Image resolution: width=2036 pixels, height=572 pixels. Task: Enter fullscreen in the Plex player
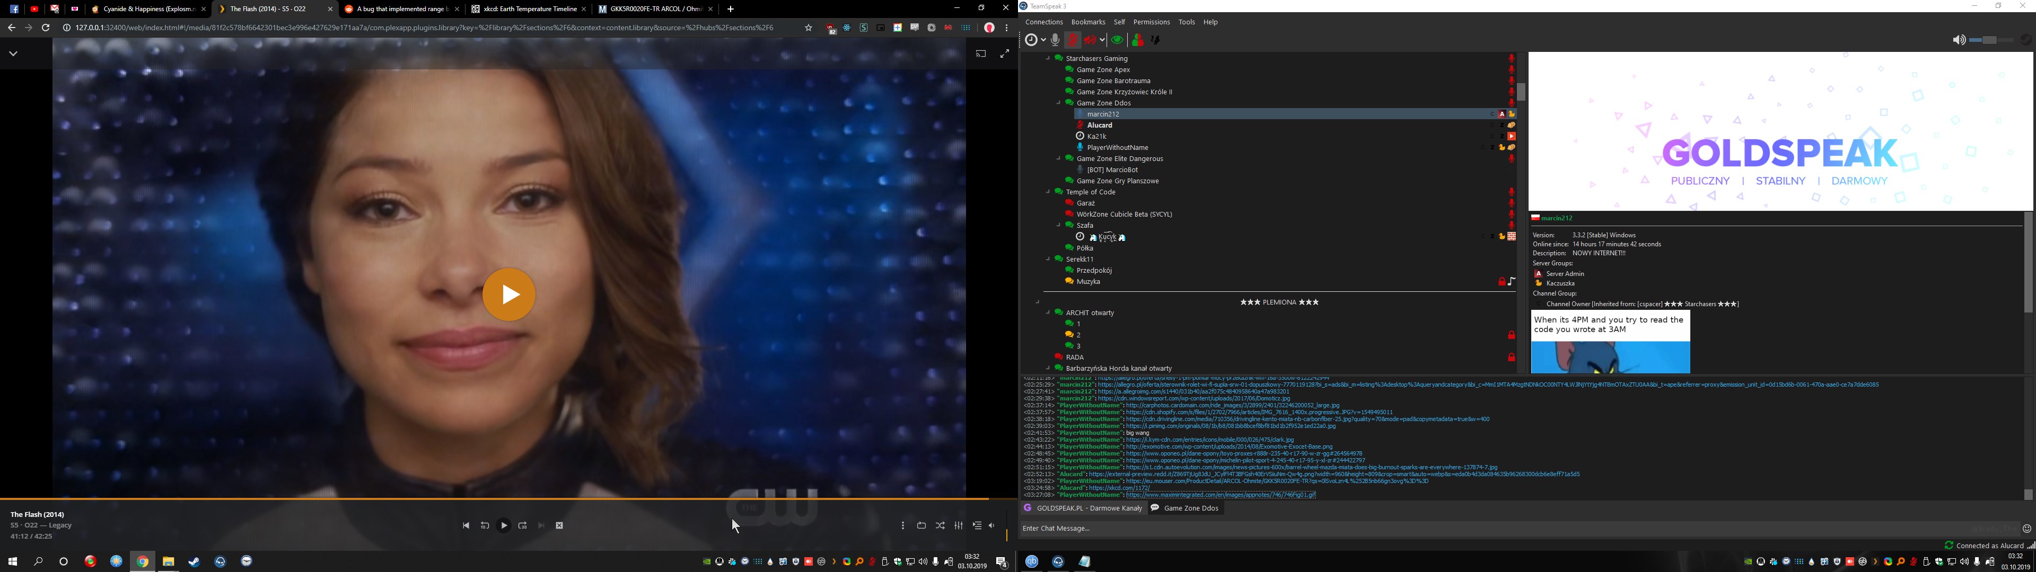(1004, 53)
